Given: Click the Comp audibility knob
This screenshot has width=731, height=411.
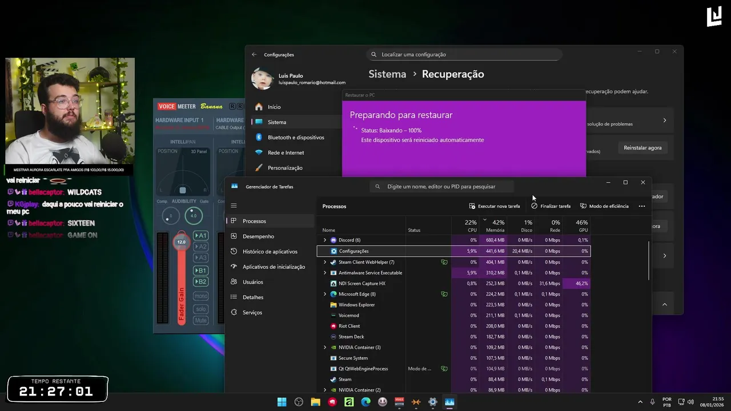Looking at the screenshot, I should point(170,216).
